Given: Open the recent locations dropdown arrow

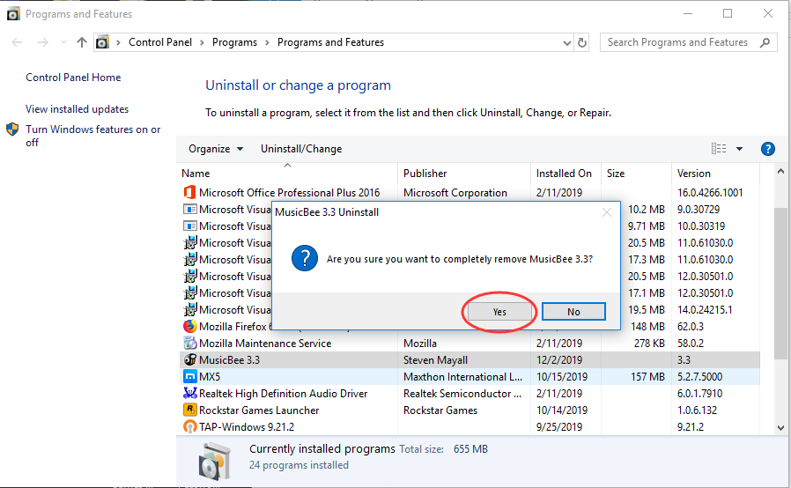Looking at the screenshot, I should pyautogui.click(x=63, y=42).
